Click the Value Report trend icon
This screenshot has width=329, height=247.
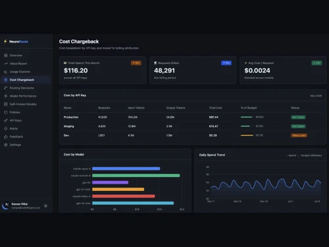coord(6,63)
